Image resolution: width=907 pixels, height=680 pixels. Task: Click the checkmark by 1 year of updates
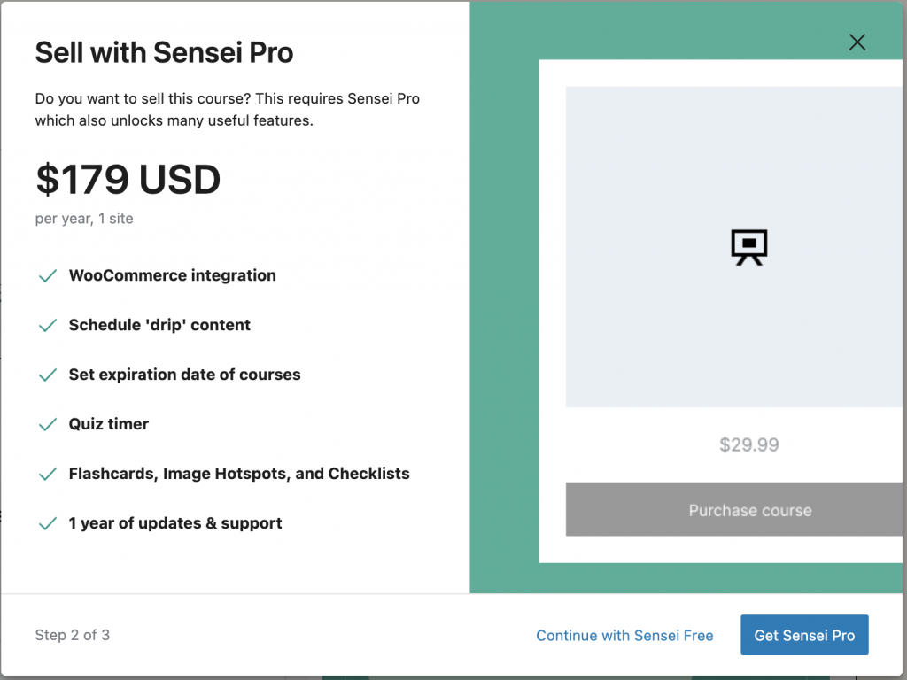tap(48, 524)
